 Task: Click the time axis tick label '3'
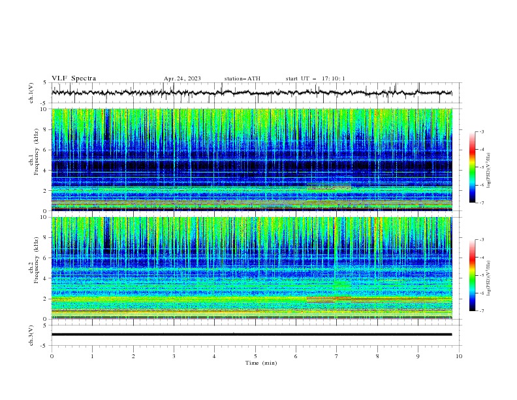174,356
